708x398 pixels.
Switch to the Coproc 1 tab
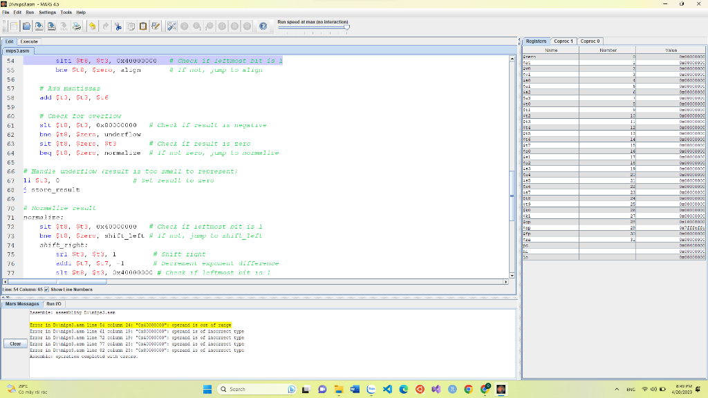tap(563, 41)
